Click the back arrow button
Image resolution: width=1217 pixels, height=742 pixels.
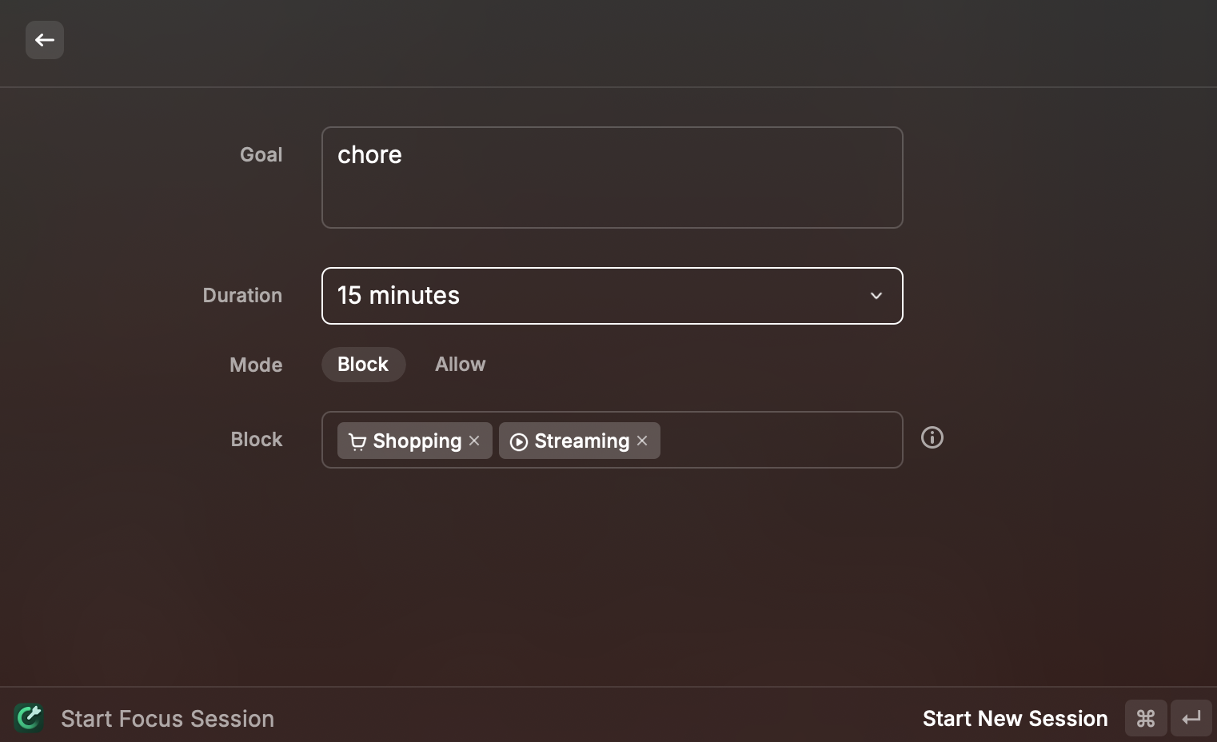tap(45, 40)
